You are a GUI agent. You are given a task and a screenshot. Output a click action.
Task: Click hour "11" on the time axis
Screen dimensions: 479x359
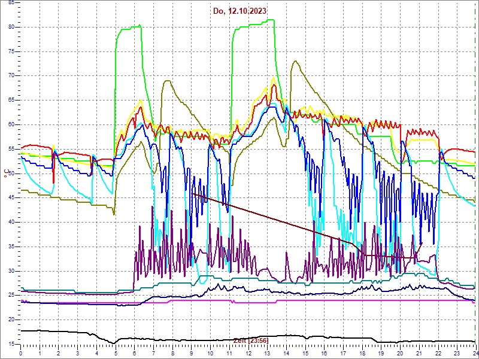[229, 353]
